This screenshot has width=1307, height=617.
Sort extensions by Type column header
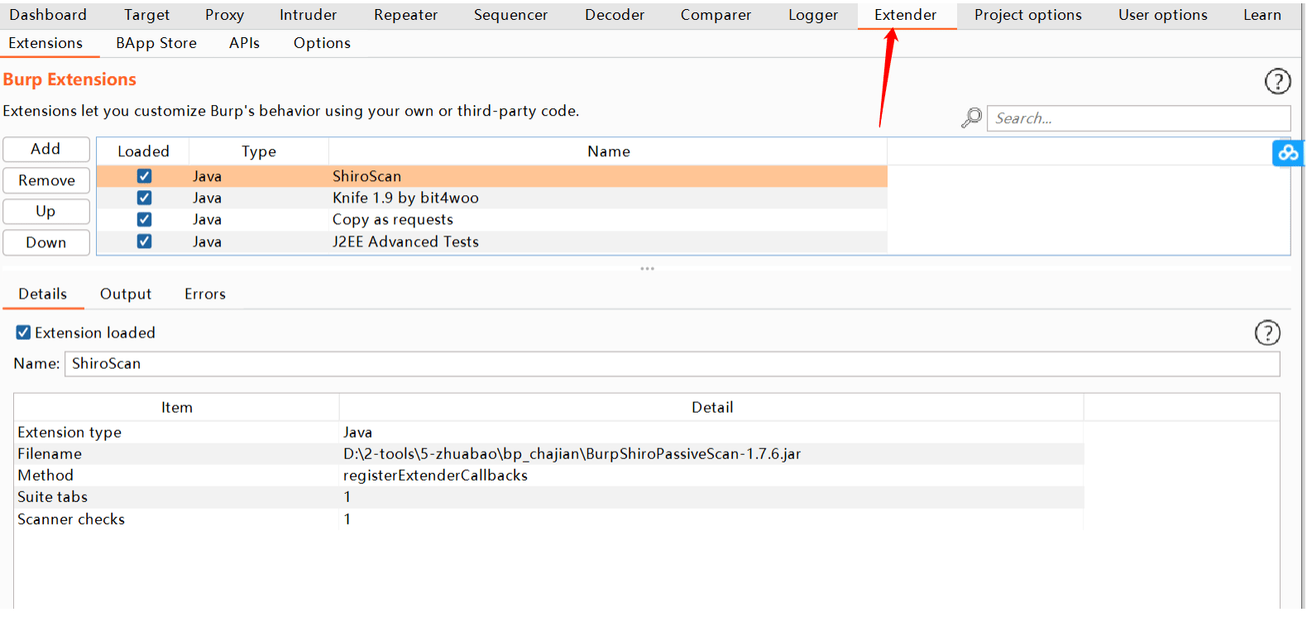tap(259, 151)
